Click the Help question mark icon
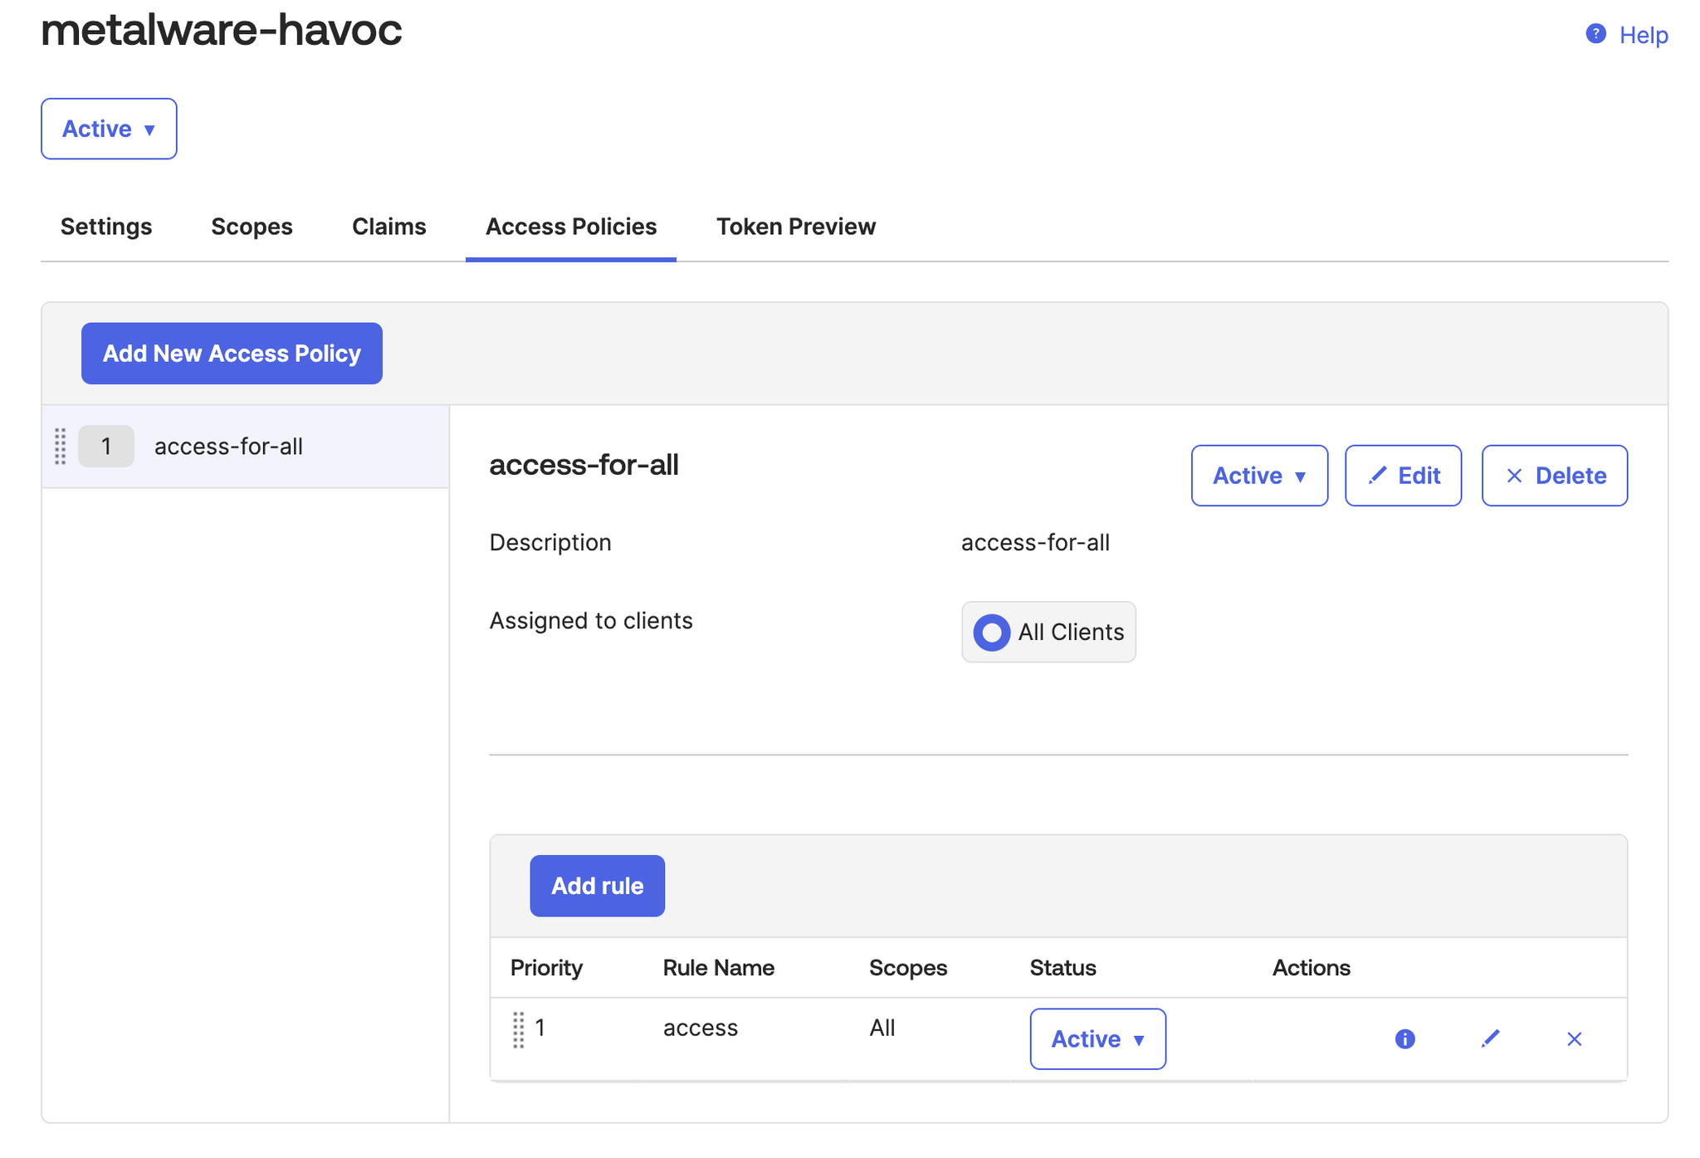1700x1158 pixels. pyautogui.click(x=1595, y=34)
